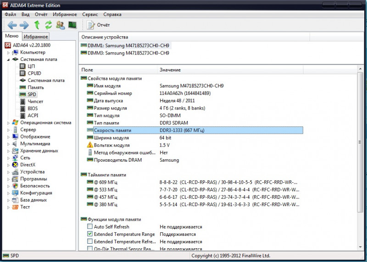
Task: Select the ЦП icon in tree
Action: [22, 66]
